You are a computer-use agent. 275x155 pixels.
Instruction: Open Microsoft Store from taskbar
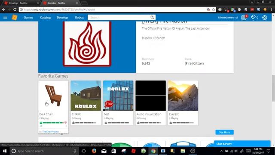(x=113, y=151)
